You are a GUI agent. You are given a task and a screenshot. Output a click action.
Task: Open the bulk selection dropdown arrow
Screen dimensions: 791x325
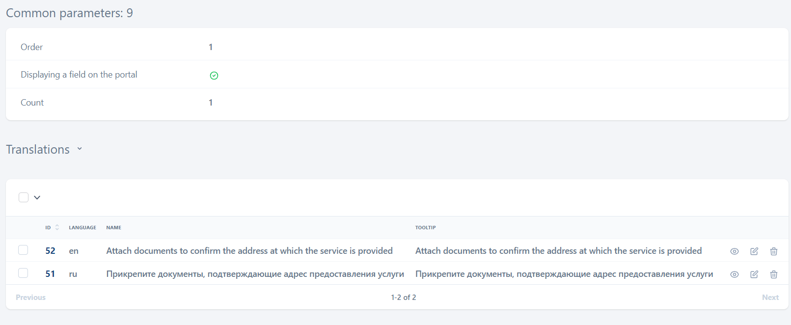[x=37, y=197]
